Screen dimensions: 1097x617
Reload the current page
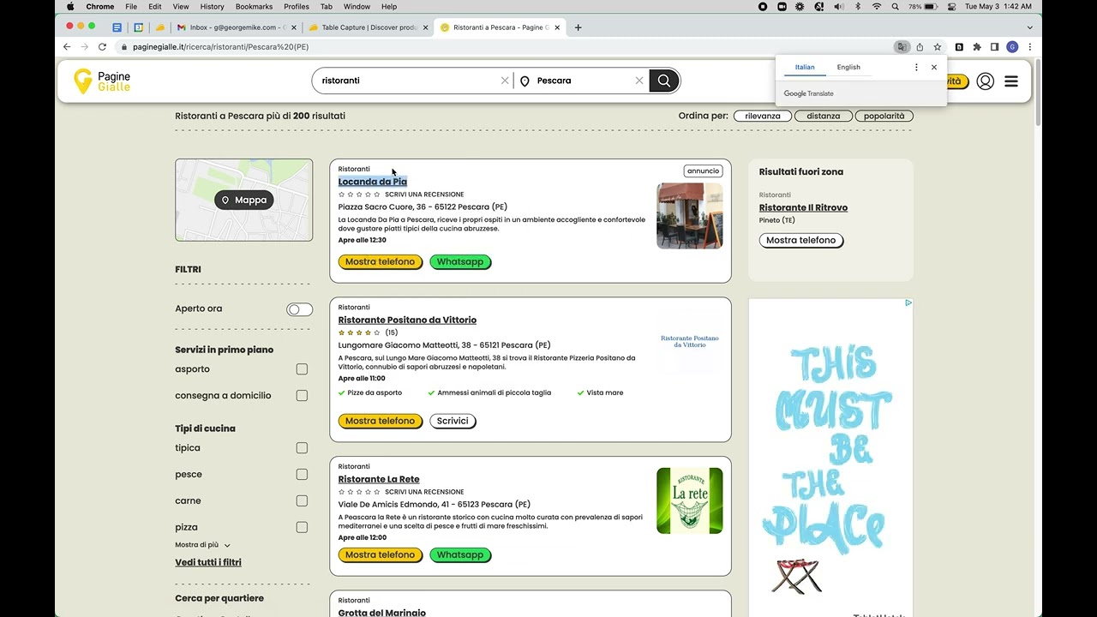pos(103,47)
